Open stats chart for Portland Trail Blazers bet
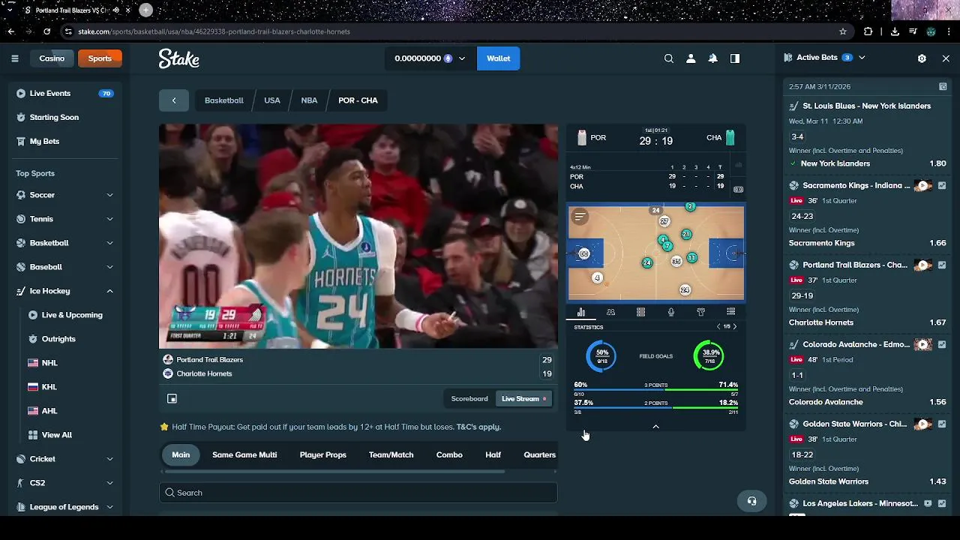Screen dimensions: 960x540 (x=942, y=265)
